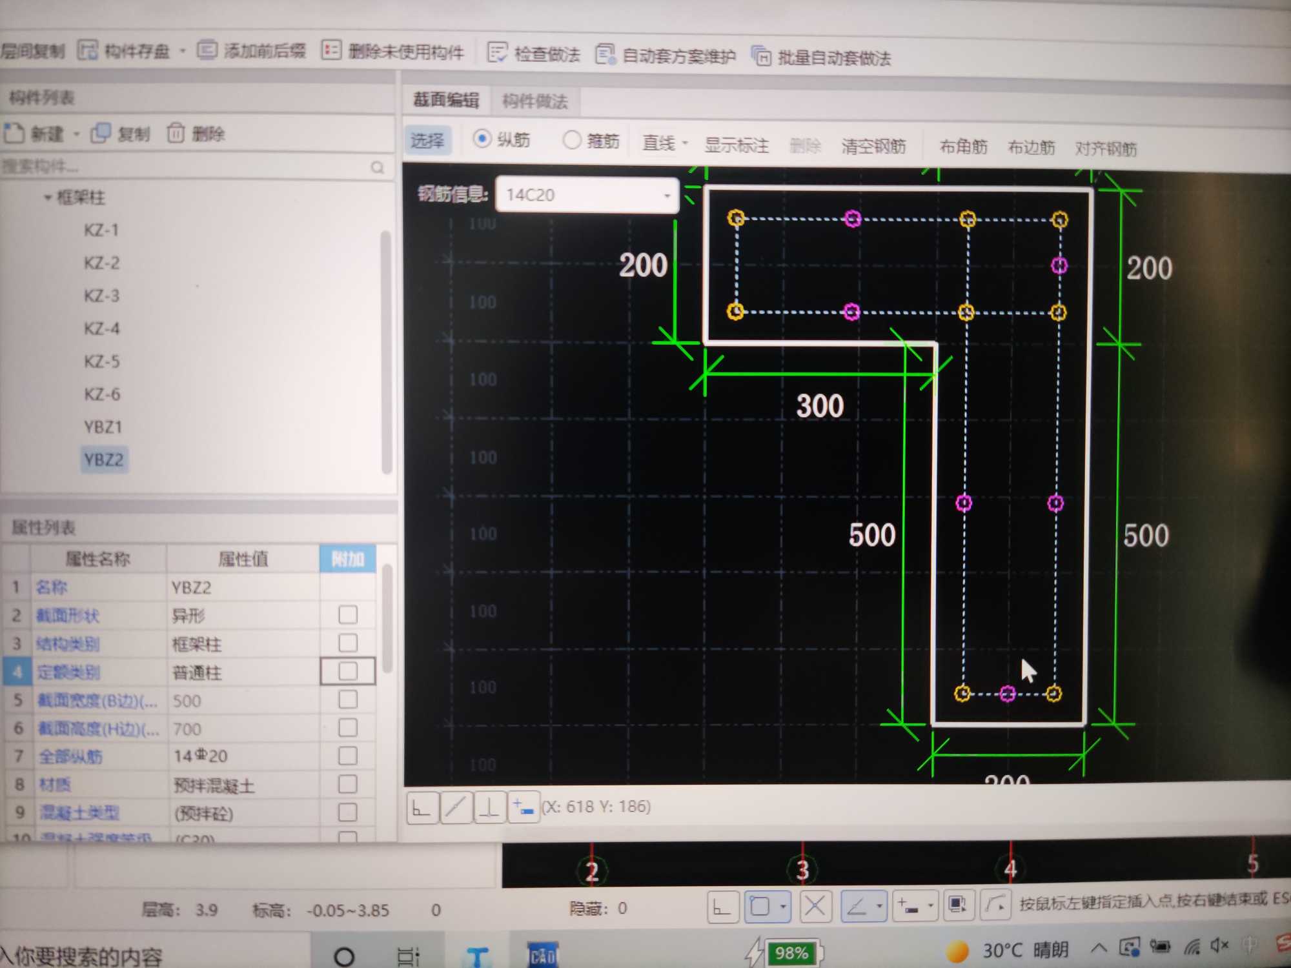Open the 钢筋信息 14C20 dropdown
The height and width of the screenshot is (968, 1291).
[667, 195]
